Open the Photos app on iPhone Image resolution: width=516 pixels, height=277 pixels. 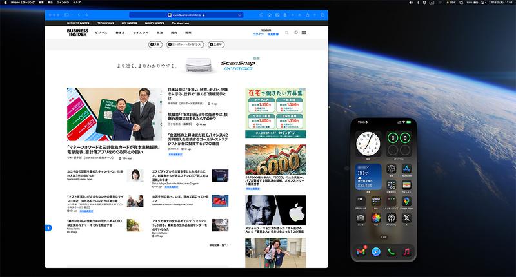(x=376, y=218)
